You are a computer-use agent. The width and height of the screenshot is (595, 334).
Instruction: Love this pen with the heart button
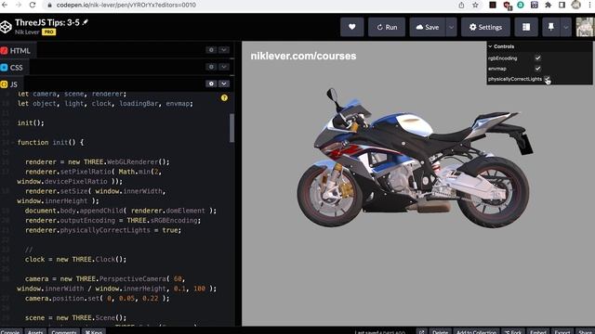(x=351, y=27)
